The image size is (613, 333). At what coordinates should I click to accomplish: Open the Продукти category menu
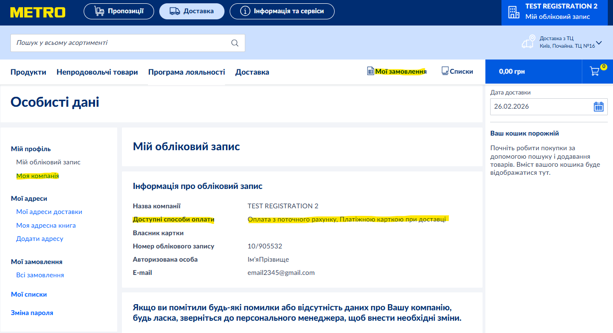pos(28,72)
